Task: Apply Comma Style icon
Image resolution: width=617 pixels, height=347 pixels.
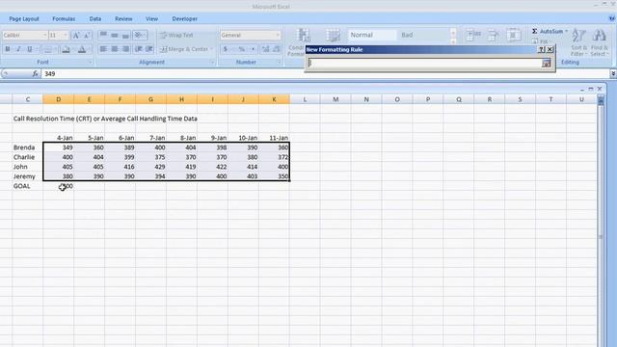Action: pyautogui.click(x=253, y=49)
